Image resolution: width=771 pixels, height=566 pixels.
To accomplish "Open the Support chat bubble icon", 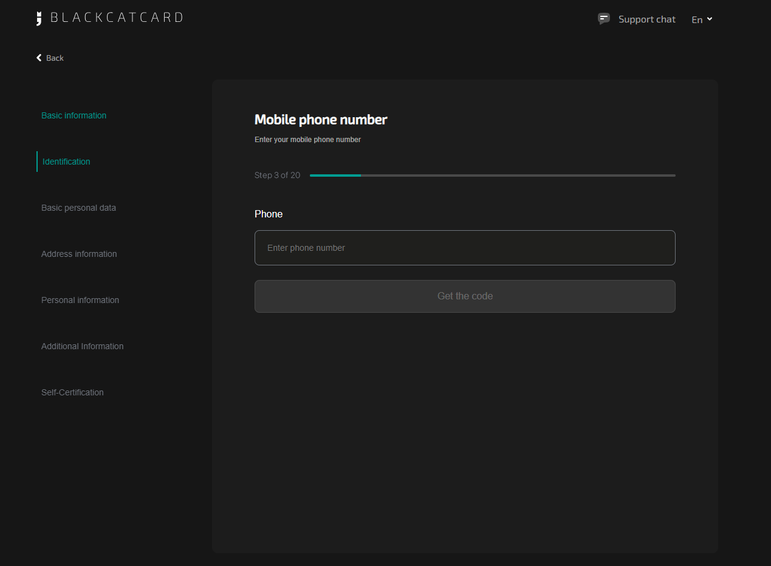I will [604, 19].
